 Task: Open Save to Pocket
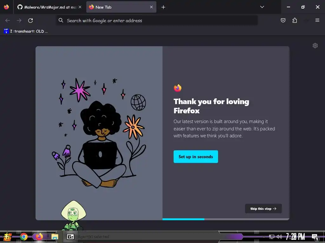(283, 20)
